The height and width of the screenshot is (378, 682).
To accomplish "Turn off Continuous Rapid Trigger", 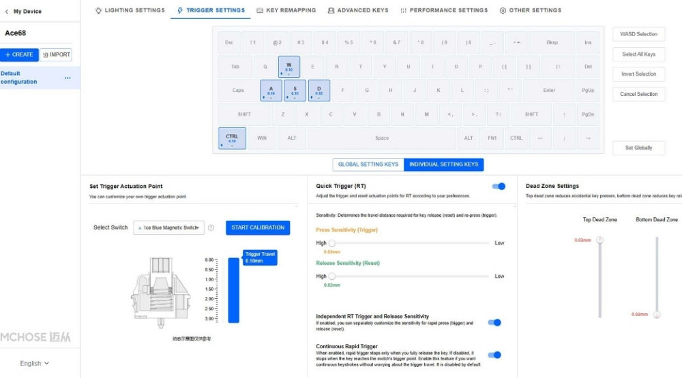I will click(x=494, y=355).
